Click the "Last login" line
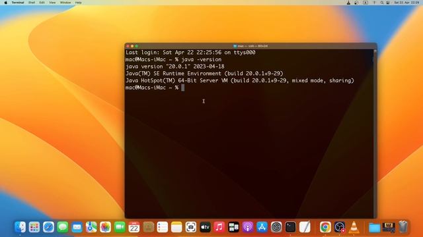This screenshot has height=237, width=423. [190, 53]
